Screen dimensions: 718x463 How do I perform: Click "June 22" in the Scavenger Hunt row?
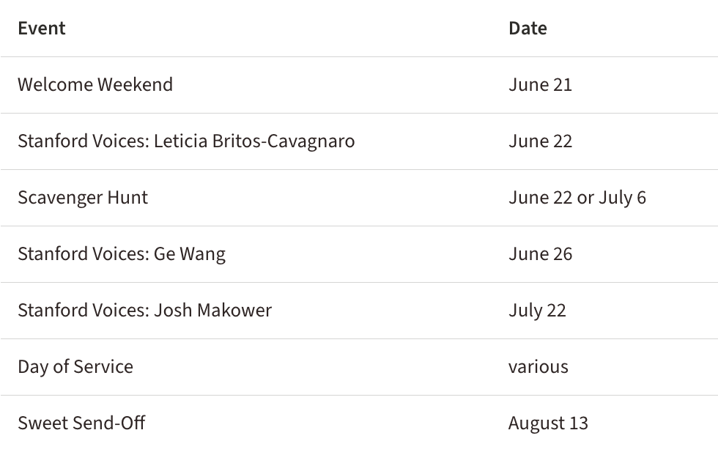point(540,198)
